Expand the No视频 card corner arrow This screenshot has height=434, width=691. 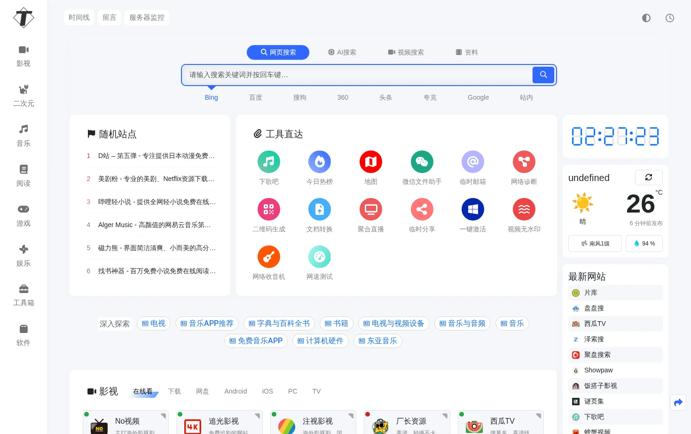(x=163, y=416)
